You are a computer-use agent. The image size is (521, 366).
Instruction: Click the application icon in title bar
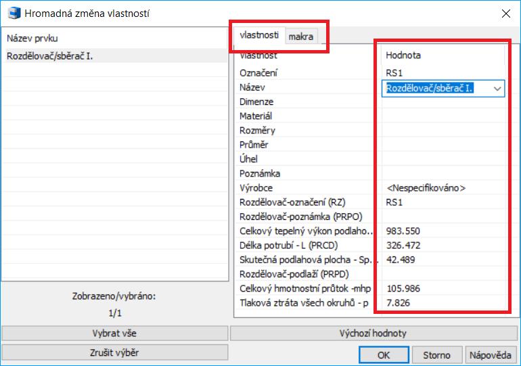coord(14,14)
